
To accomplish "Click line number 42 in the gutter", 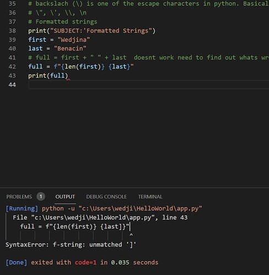I will coord(12,67).
